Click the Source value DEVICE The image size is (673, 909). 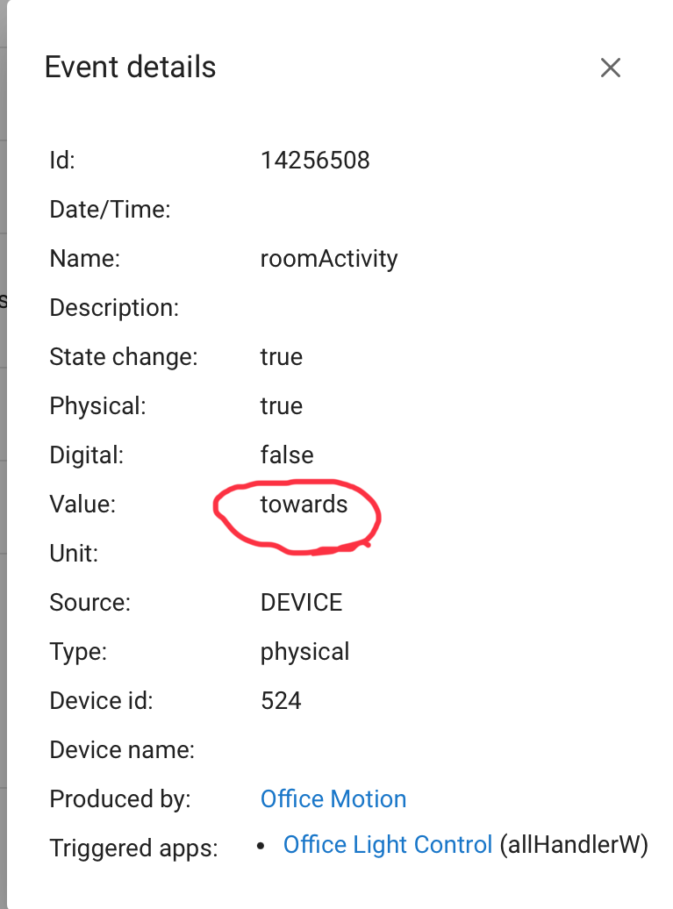pyautogui.click(x=301, y=603)
